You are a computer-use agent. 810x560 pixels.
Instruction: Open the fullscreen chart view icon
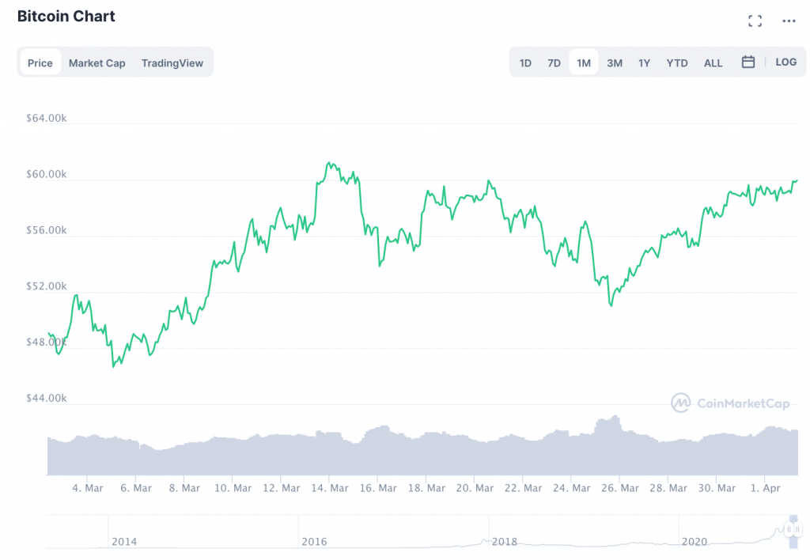tap(755, 21)
